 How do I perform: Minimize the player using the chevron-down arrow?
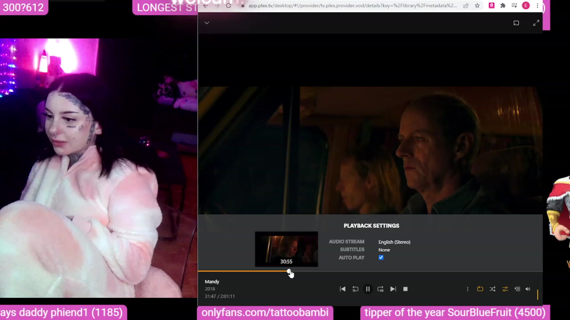click(207, 23)
